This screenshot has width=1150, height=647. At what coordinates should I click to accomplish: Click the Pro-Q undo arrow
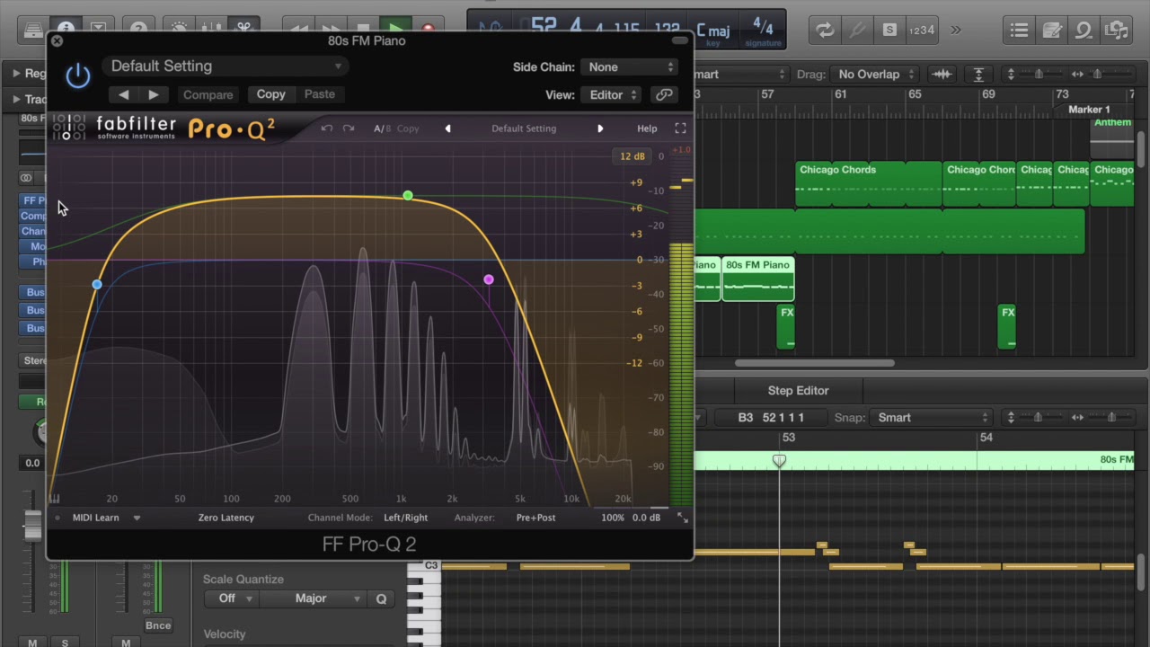pos(327,129)
